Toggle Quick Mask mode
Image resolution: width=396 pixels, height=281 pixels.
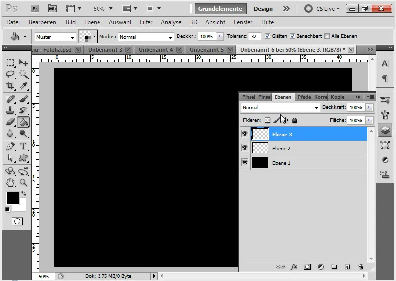click(17, 221)
